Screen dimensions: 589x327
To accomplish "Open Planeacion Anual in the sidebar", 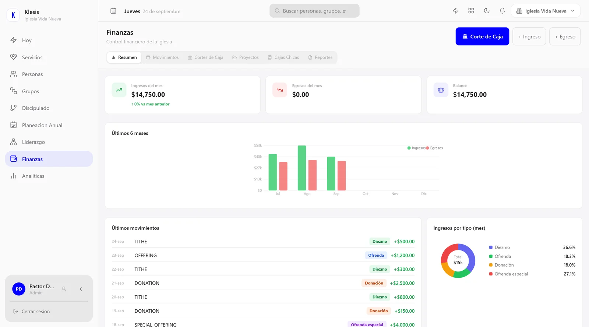I will [x=49, y=125].
